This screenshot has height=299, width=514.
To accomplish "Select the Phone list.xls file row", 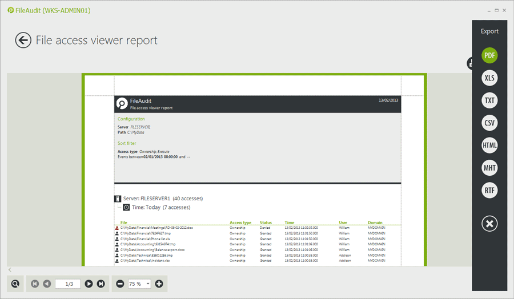I will click(258, 239).
